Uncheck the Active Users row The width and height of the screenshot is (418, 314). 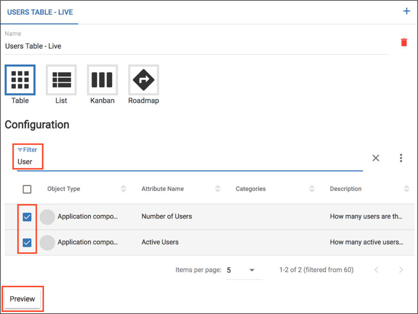(x=27, y=242)
